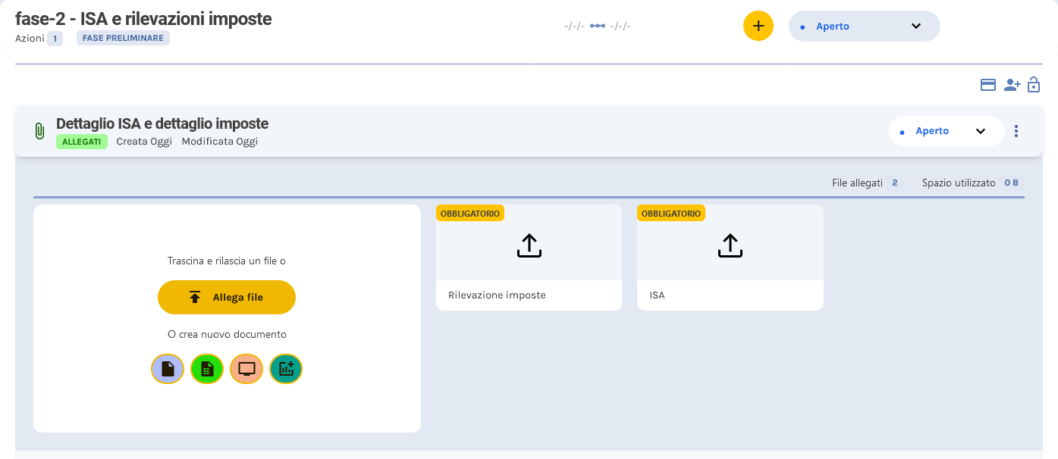Create a new spreadsheet document

pyautogui.click(x=207, y=369)
